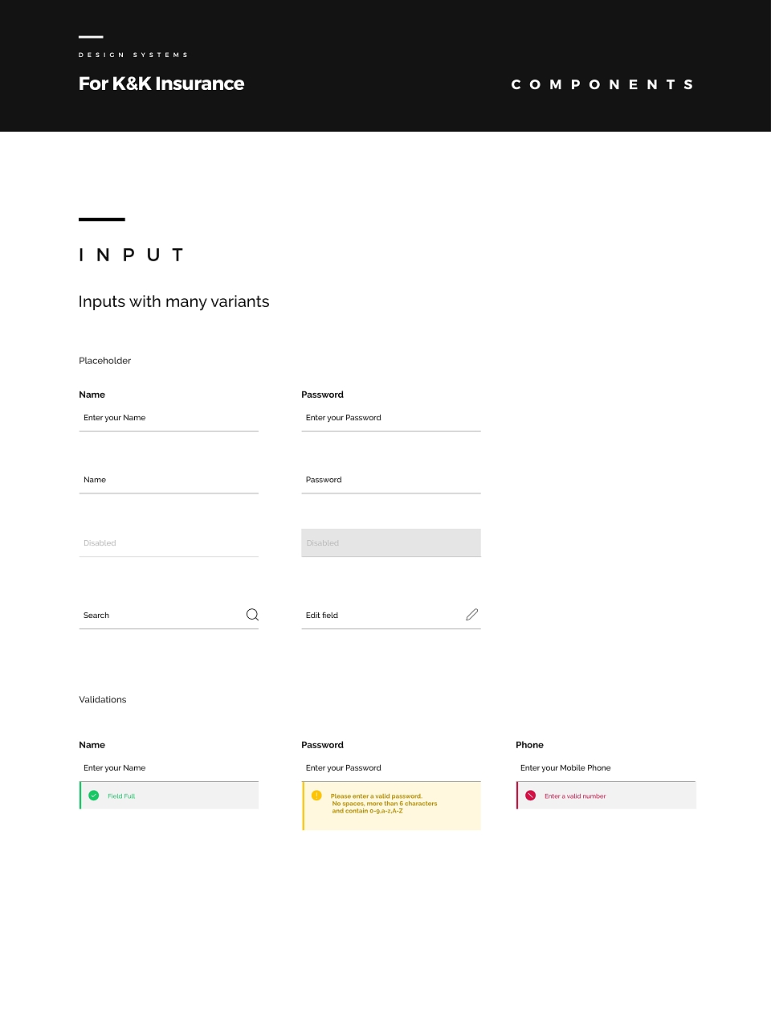
Task: Click the 'Enter your Mobile Phone' field
Action: click(x=606, y=768)
